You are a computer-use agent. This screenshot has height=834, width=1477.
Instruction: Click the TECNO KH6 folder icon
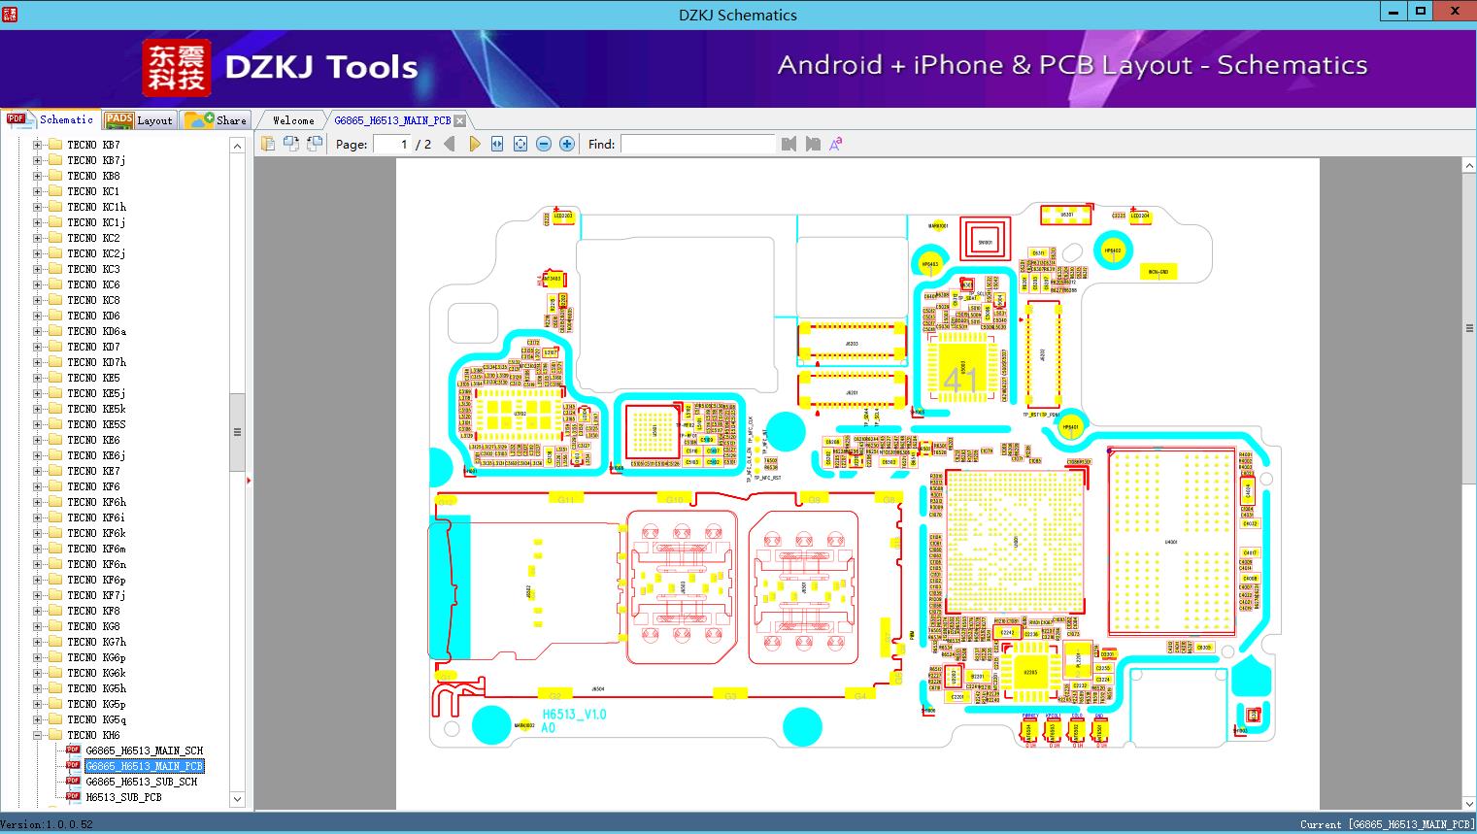55,735
